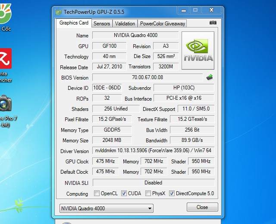Open the Validation tab
Screen dimensions: 276x224
tap(125, 24)
